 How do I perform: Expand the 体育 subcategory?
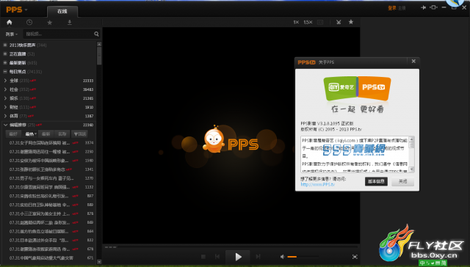coord(5,116)
